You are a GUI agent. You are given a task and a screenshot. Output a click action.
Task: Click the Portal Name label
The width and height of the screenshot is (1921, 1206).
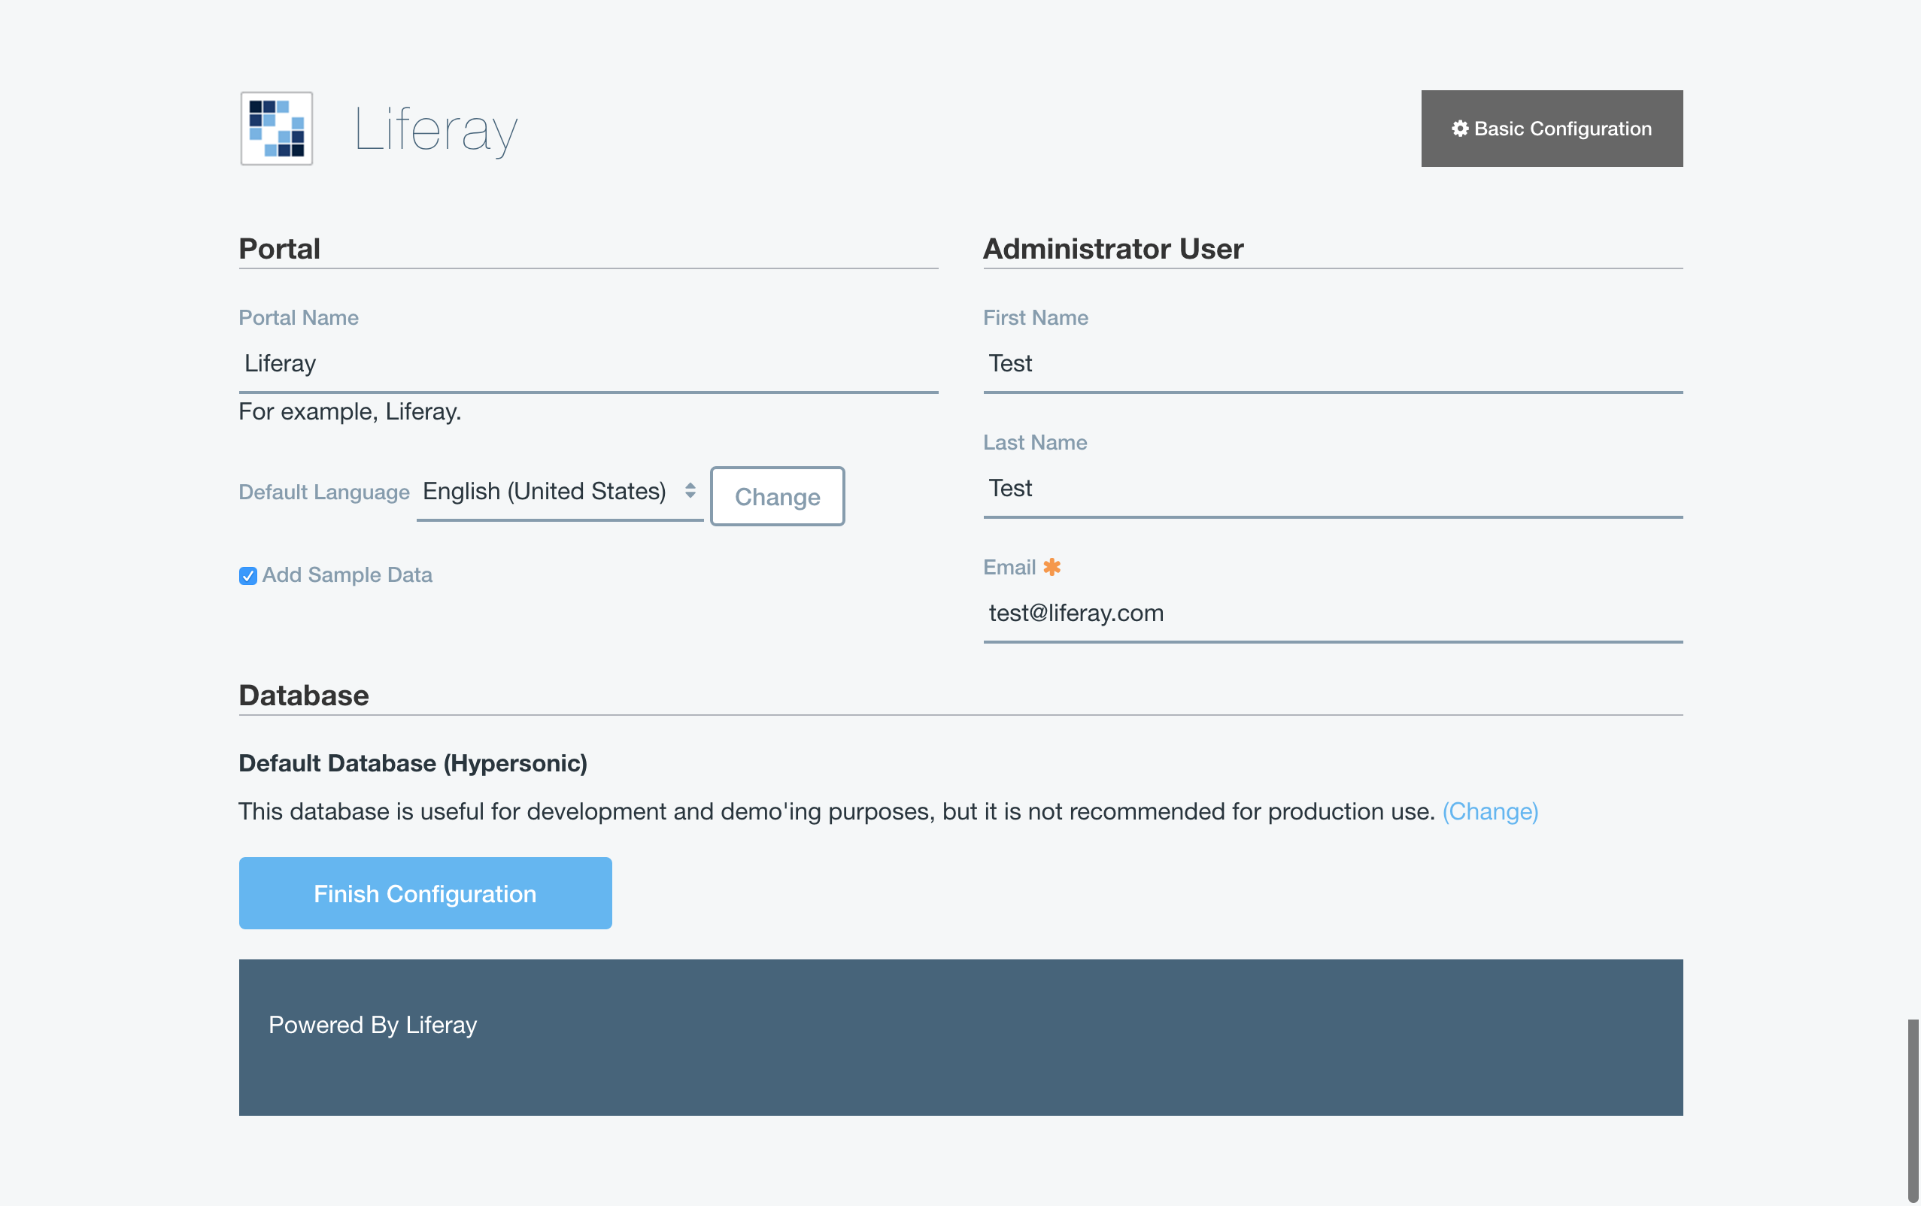point(299,317)
